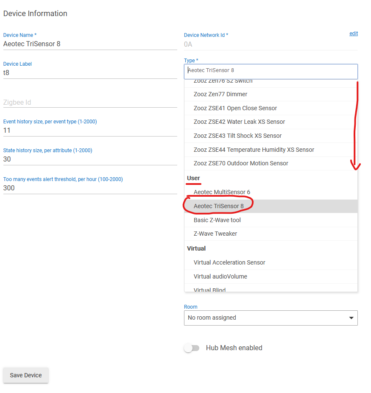Select Virtual Acceleration Sensor
Screen dimensions: 371x393
(271, 263)
